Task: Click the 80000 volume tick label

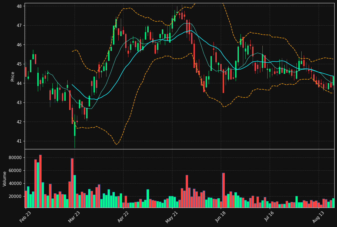Action: (x=16, y=158)
